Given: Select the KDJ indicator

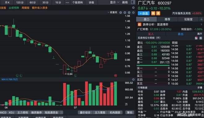Looking at the screenshot, I should coord(11,112).
